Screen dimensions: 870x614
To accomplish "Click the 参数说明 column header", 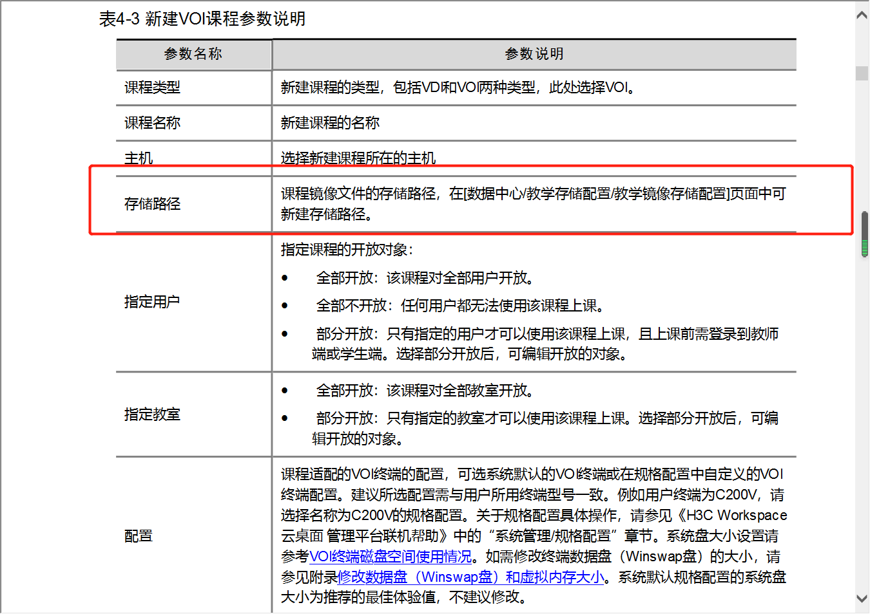I will click(x=534, y=54).
